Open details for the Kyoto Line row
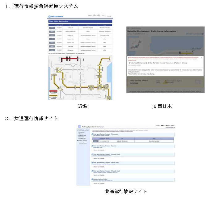Image resolution: width=211 pixels, height=198 pixels. [x=51, y=27]
